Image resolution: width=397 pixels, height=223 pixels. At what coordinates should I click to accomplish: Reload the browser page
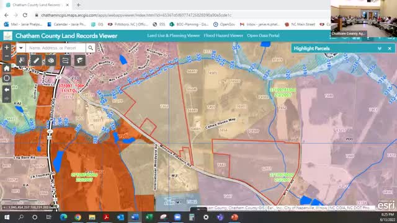click(x=25, y=15)
